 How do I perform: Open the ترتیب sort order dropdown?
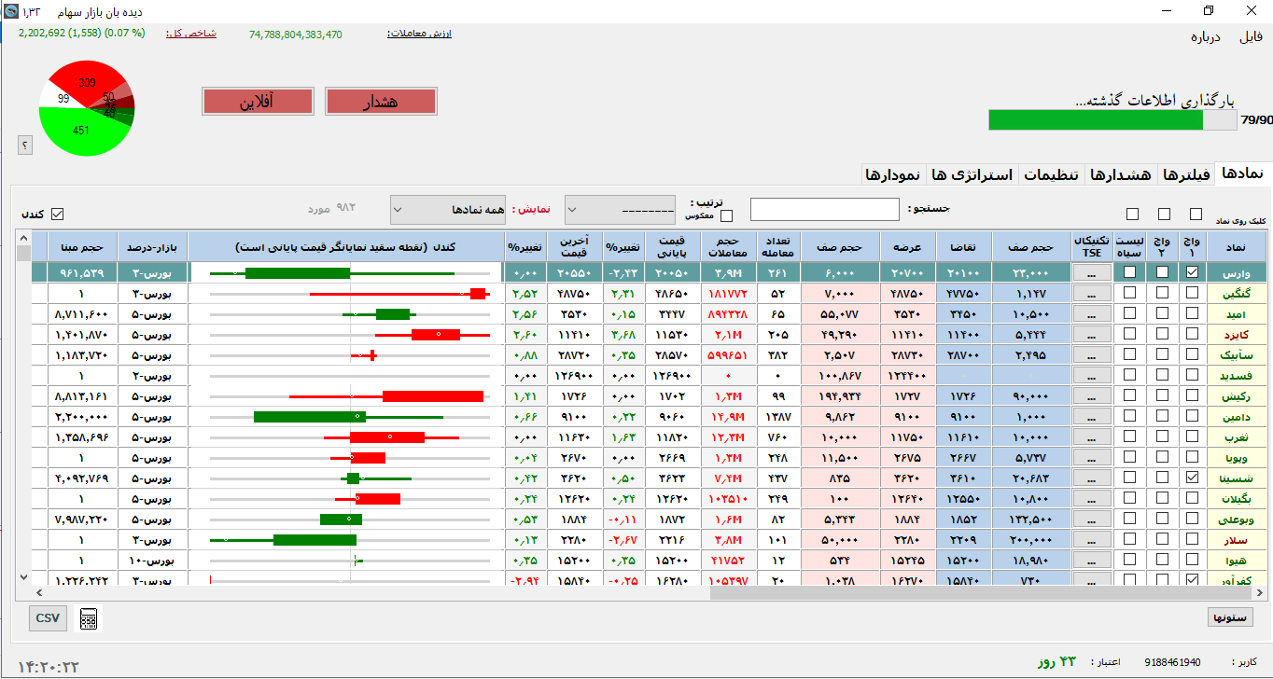coord(621,210)
